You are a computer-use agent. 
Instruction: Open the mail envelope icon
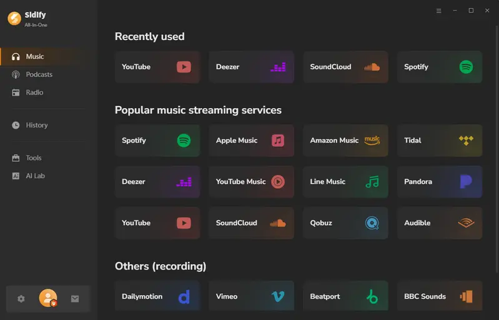75,299
